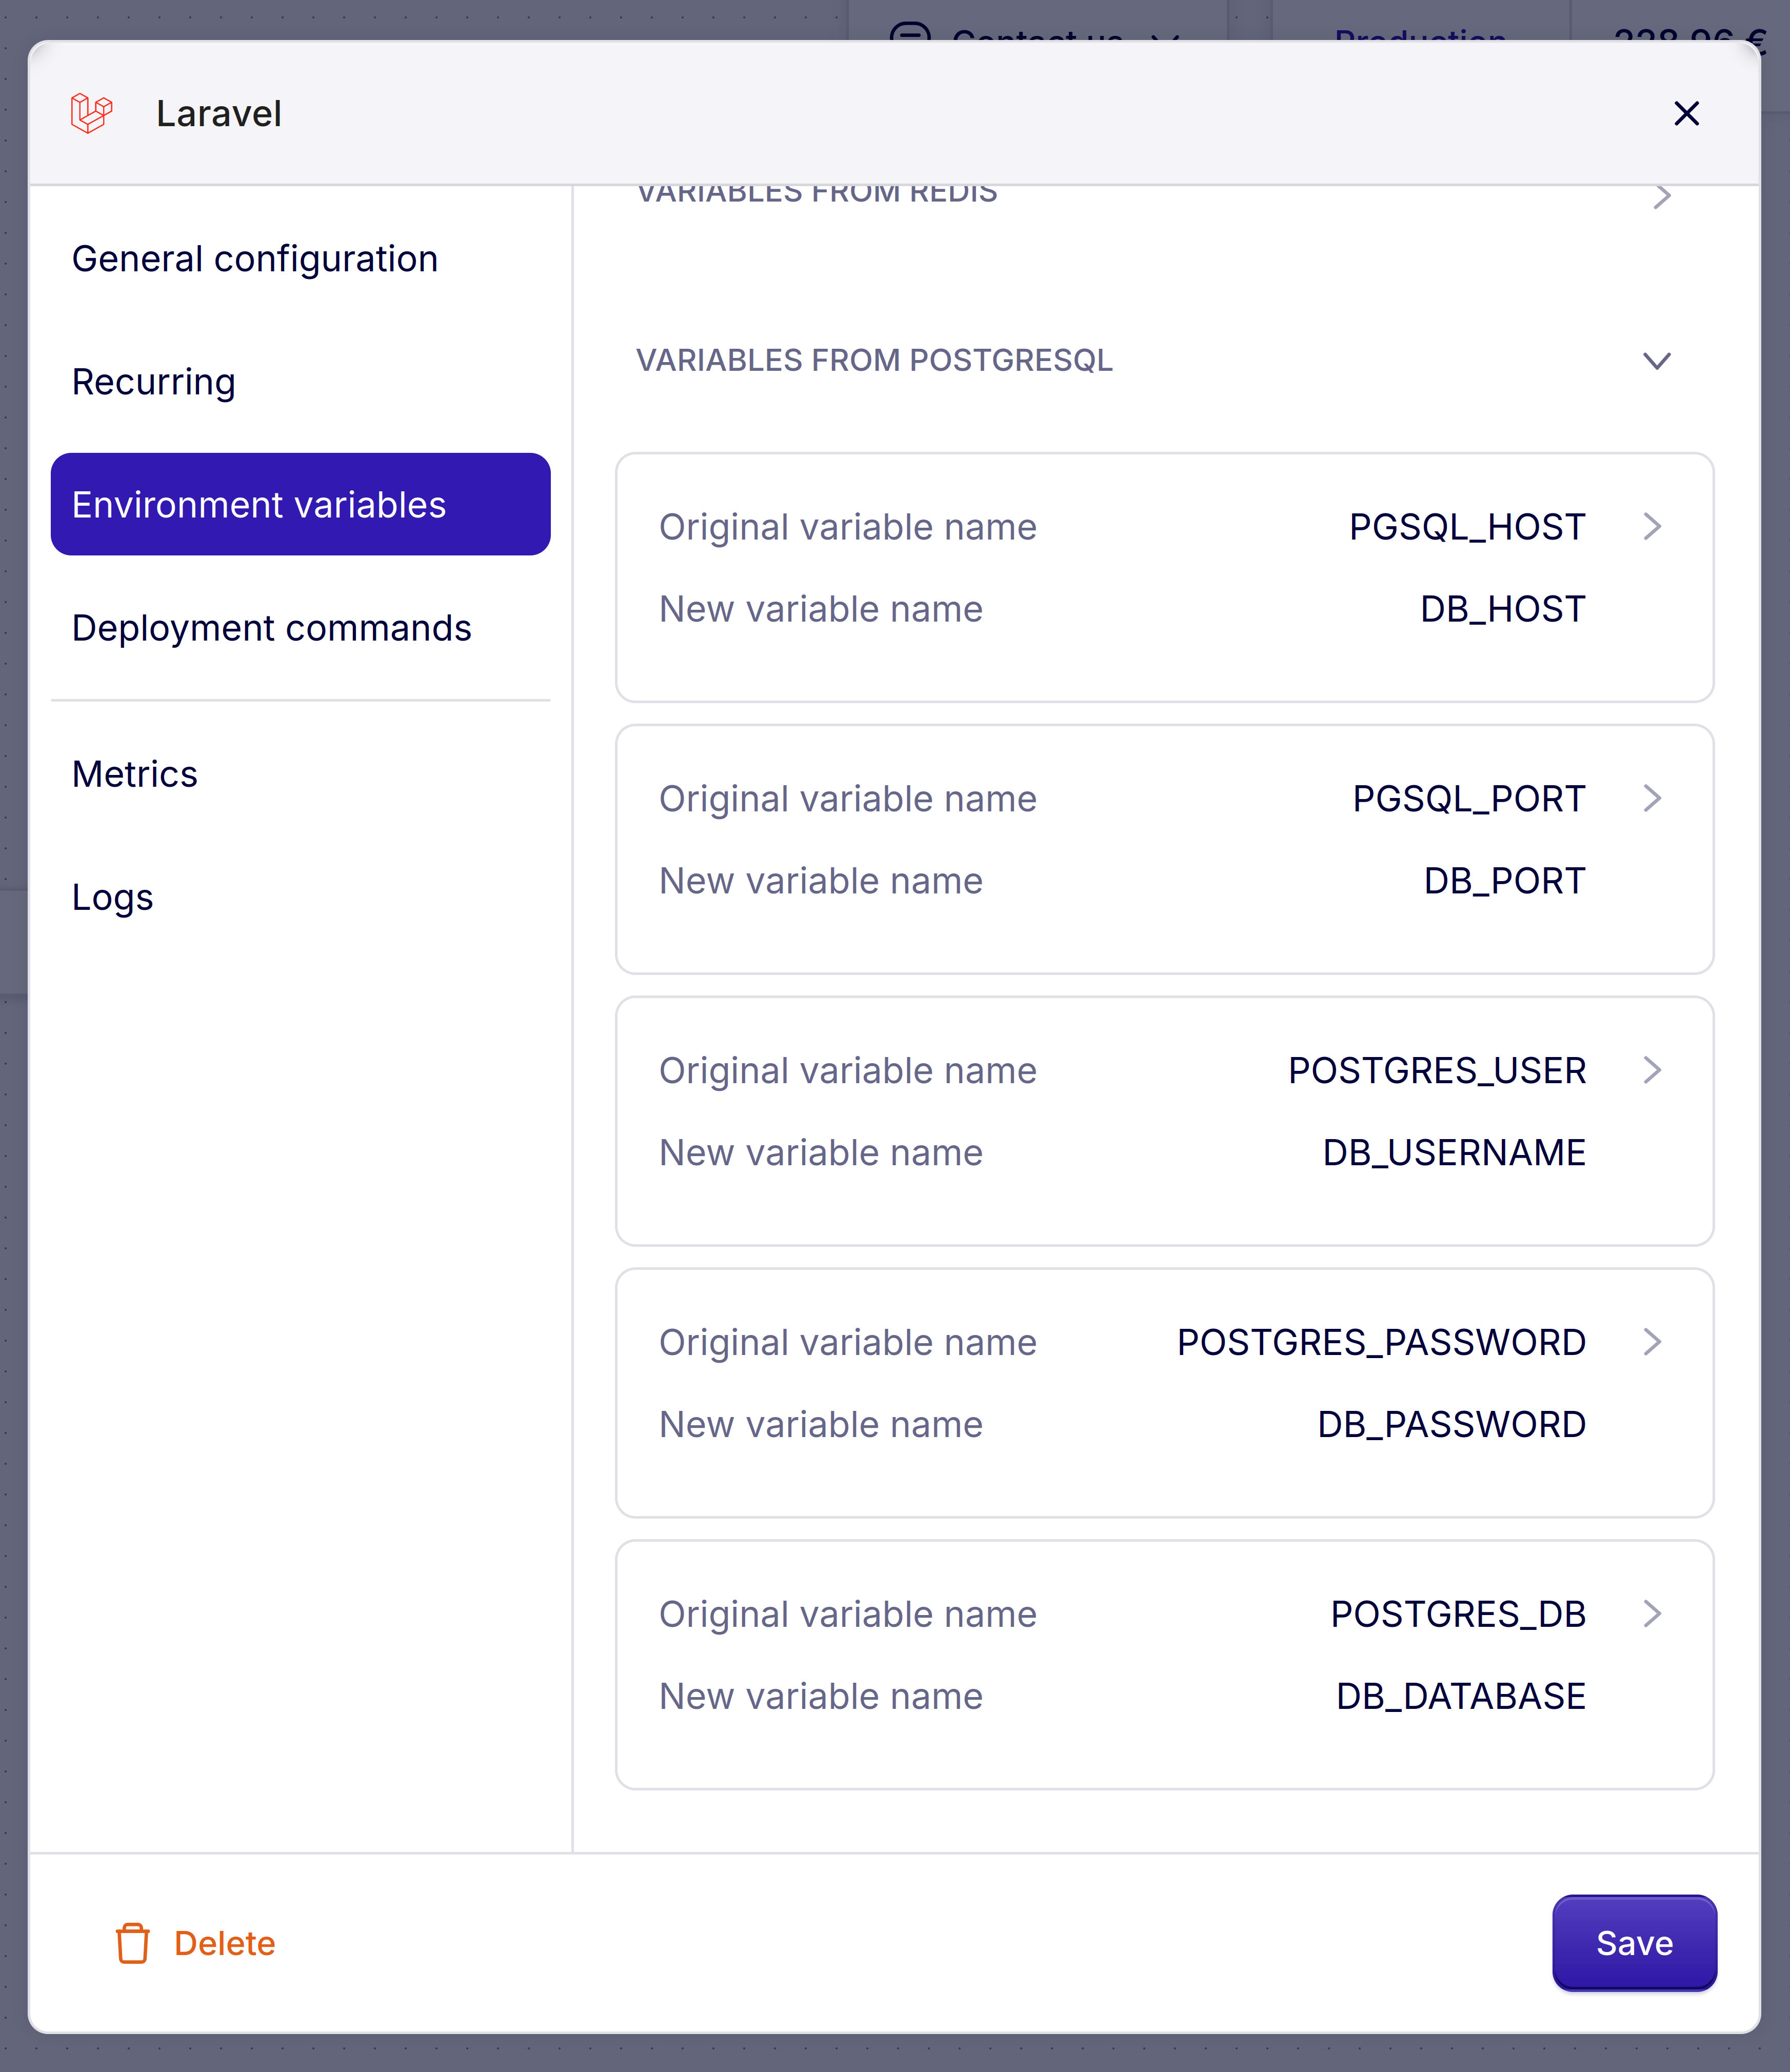The height and width of the screenshot is (2072, 1790).
Task: Switch to Recurring tab
Action: point(154,382)
